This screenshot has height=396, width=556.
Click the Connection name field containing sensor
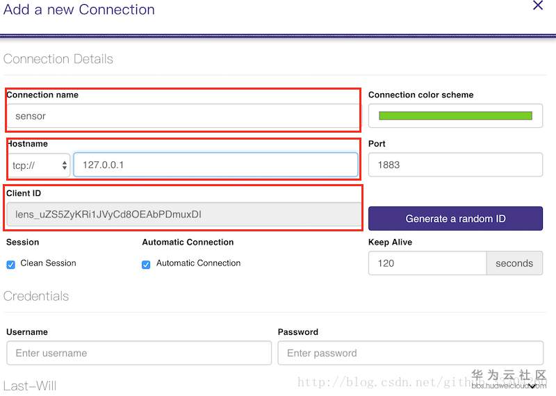click(x=182, y=116)
